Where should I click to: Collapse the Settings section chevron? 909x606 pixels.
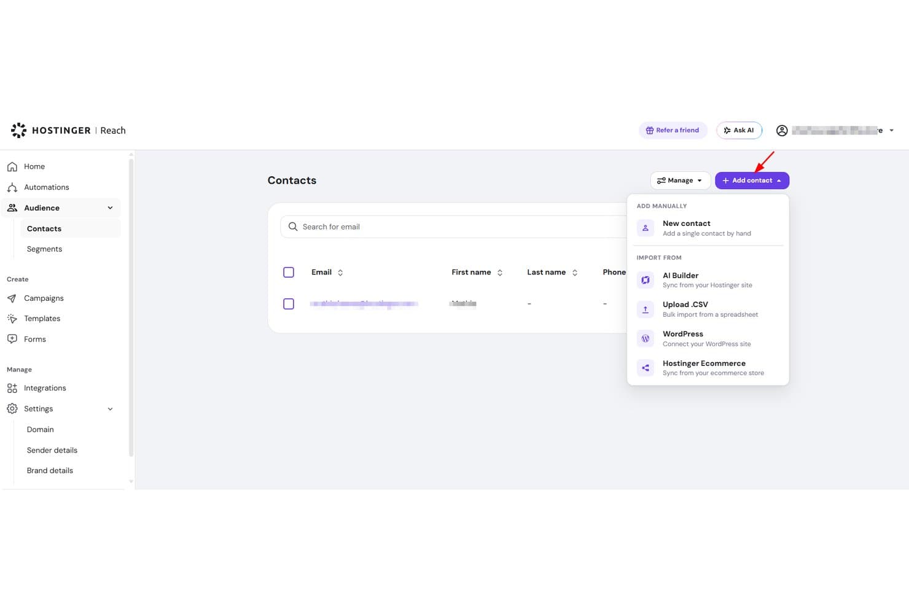[111, 409]
